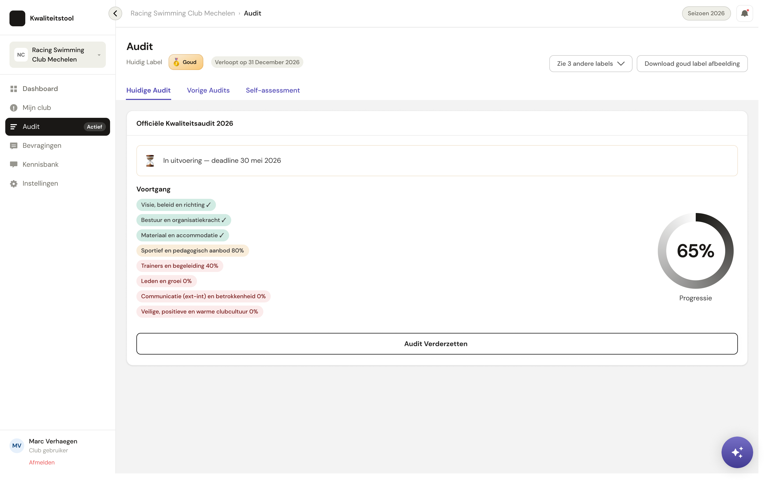Click the Audit list icon in sidebar
This screenshot has height=486, width=770.
[14, 127]
